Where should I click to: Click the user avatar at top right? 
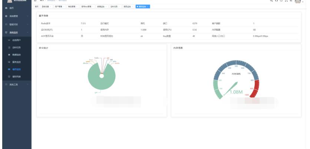click(297, 1)
